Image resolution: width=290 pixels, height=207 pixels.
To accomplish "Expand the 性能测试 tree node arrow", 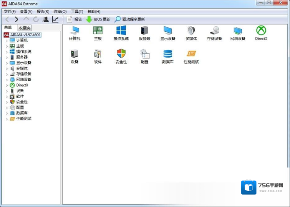I will click(7, 119).
